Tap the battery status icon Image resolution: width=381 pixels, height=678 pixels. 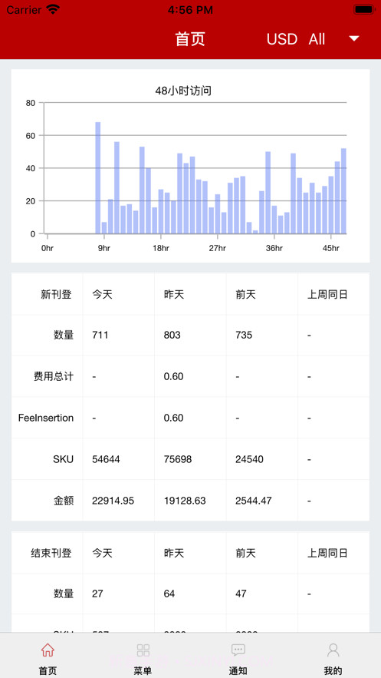[x=363, y=9]
